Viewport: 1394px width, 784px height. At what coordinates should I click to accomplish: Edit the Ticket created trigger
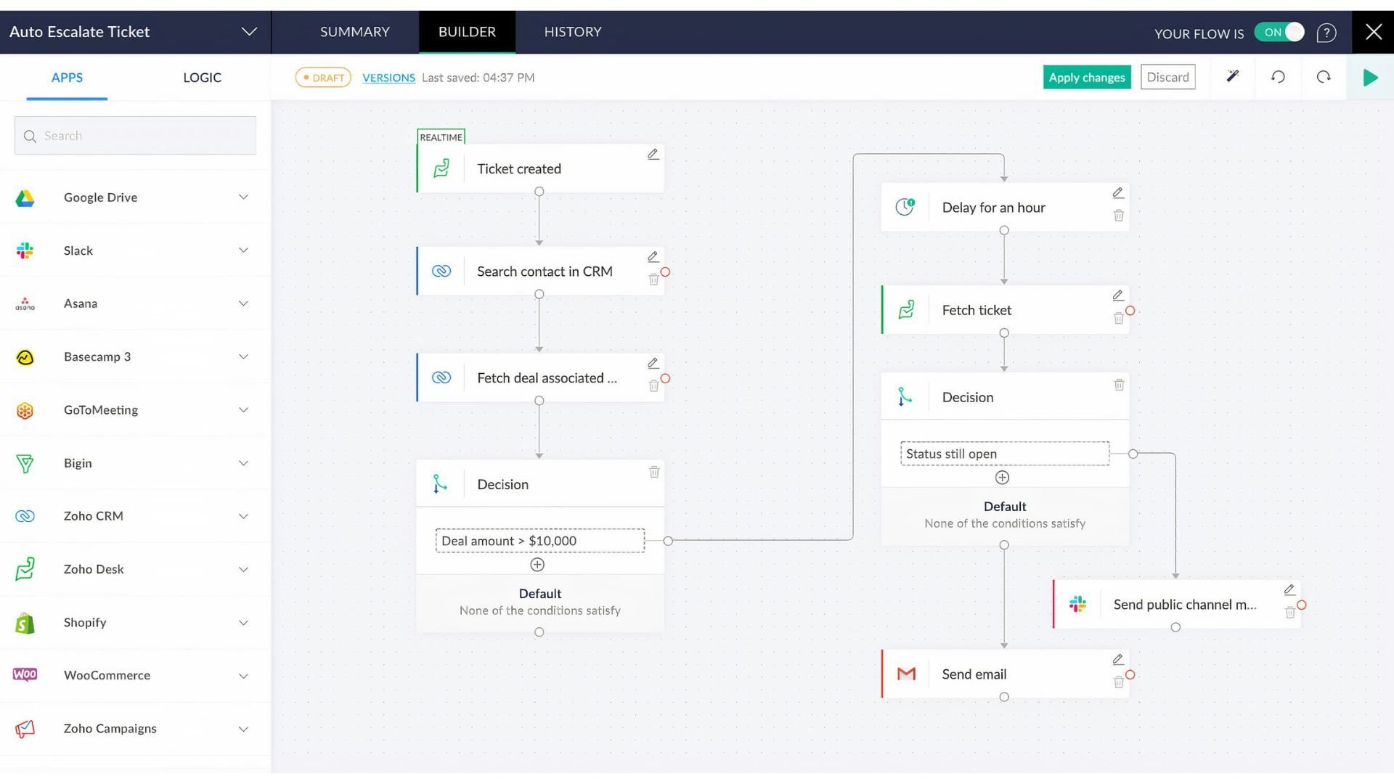653,155
